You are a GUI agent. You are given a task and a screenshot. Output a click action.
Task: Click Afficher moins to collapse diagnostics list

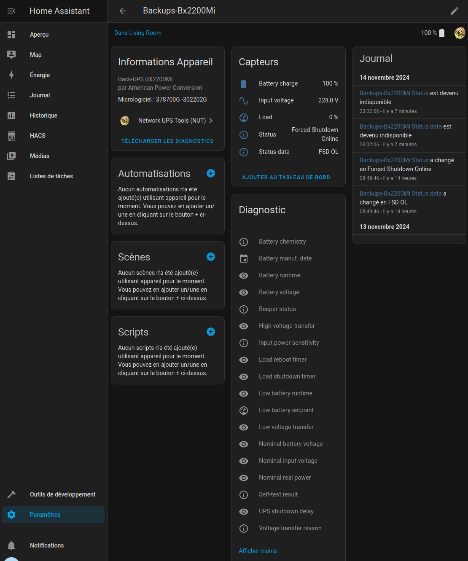click(258, 550)
